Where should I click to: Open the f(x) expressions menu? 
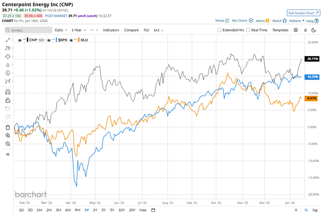[146, 30]
